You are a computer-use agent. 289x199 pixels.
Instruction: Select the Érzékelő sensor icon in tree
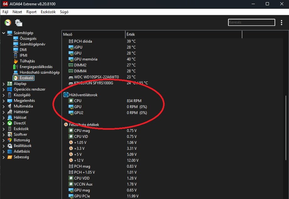point(16,78)
